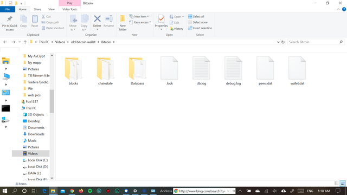Click the Search Bitcoin field
This screenshot has height=195, width=347.
click(316, 42)
